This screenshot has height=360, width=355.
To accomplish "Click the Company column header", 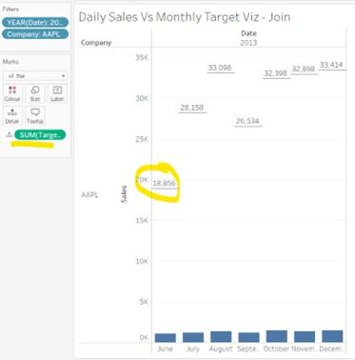I will pos(96,43).
